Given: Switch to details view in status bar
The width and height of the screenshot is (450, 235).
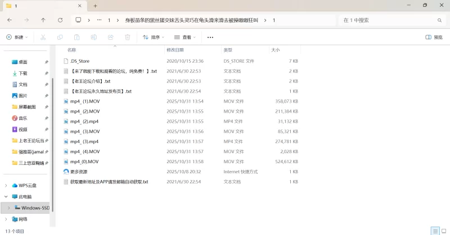Looking at the screenshot, I should coord(434,231).
